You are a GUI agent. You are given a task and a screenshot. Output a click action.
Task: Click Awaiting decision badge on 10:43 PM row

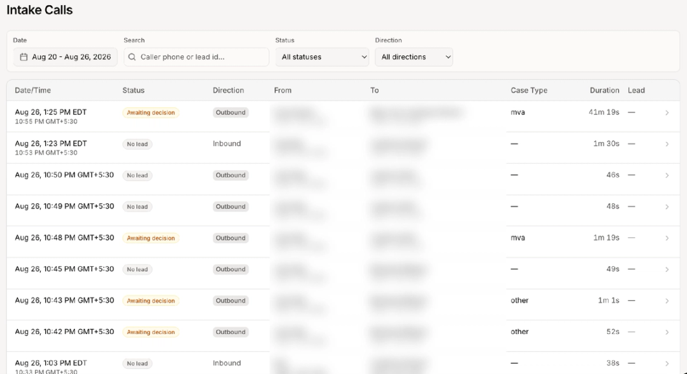click(x=151, y=301)
